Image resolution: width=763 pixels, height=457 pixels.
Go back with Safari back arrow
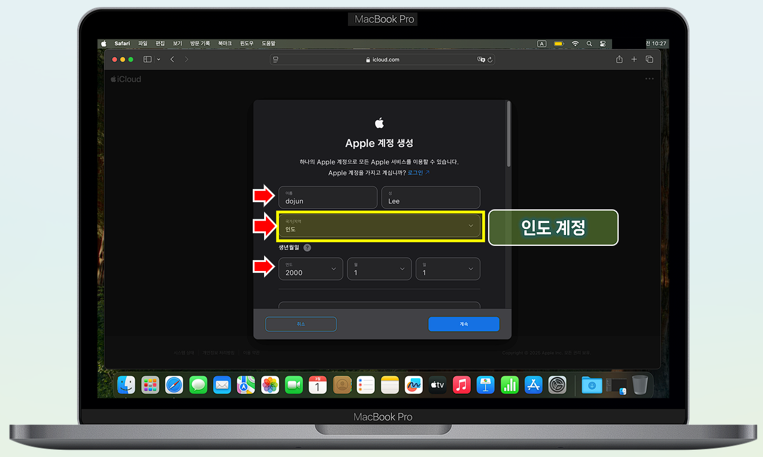click(x=172, y=59)
